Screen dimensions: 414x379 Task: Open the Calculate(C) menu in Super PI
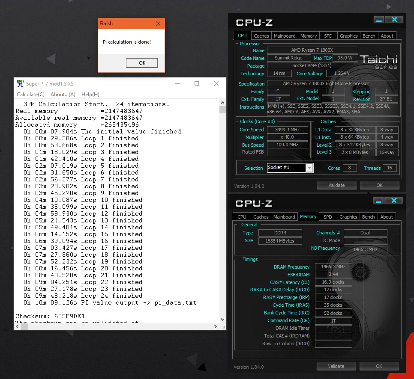[x=30, y=95]
